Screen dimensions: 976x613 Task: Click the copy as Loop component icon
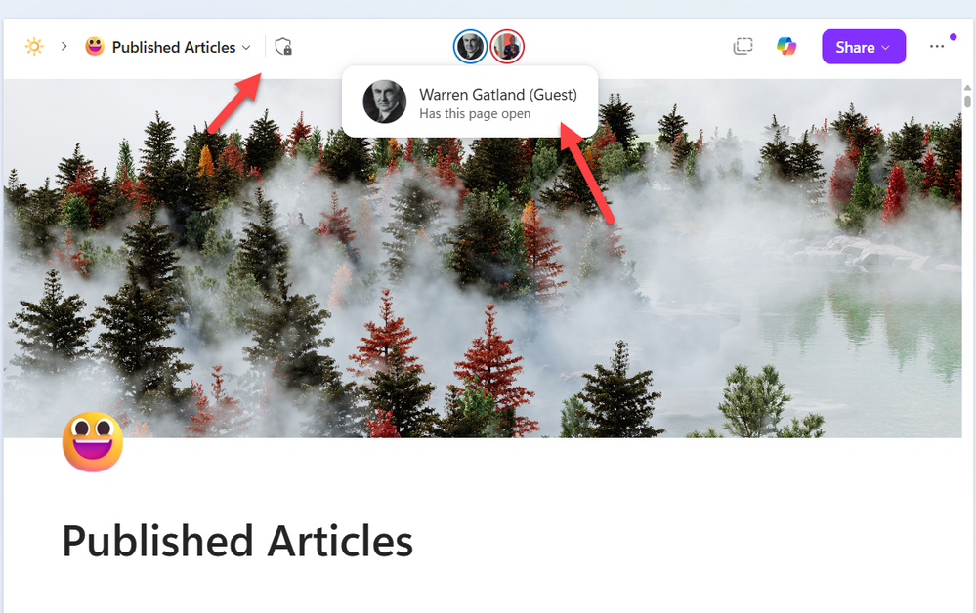(x=743, y=47)
